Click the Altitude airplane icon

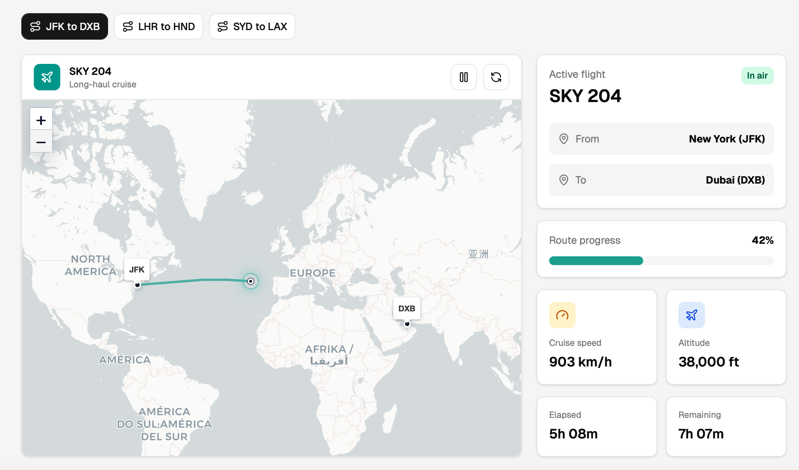point(692,315)
